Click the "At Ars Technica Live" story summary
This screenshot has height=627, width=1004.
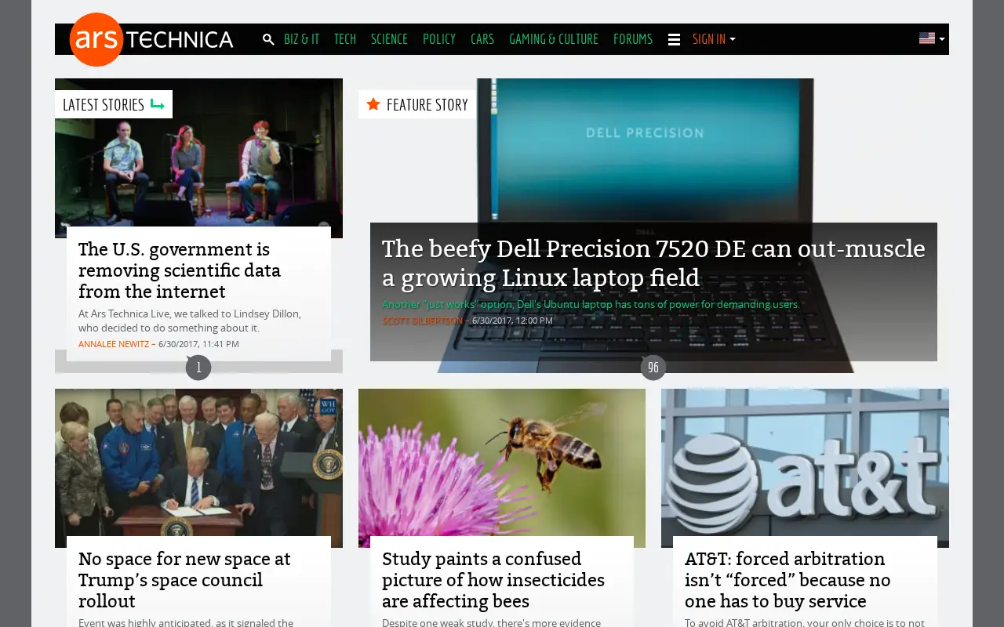click(190, 321)
